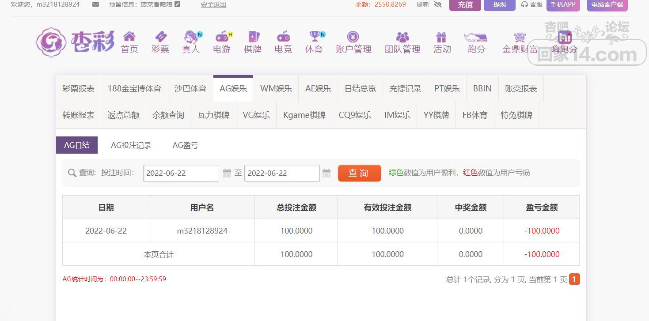Toggle balance visibility eye icon
The image size is (649, 321).
click(438, 4)
